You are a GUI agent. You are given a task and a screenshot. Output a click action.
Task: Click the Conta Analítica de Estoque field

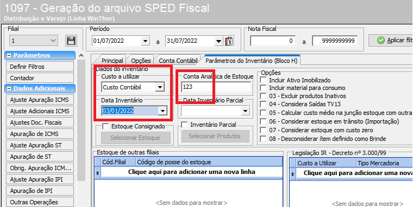(216, 87)
